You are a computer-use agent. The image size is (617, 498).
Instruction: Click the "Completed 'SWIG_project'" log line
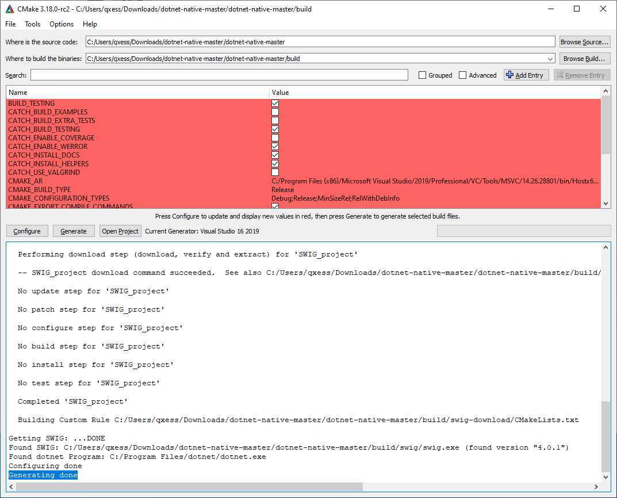click(73, 401)
